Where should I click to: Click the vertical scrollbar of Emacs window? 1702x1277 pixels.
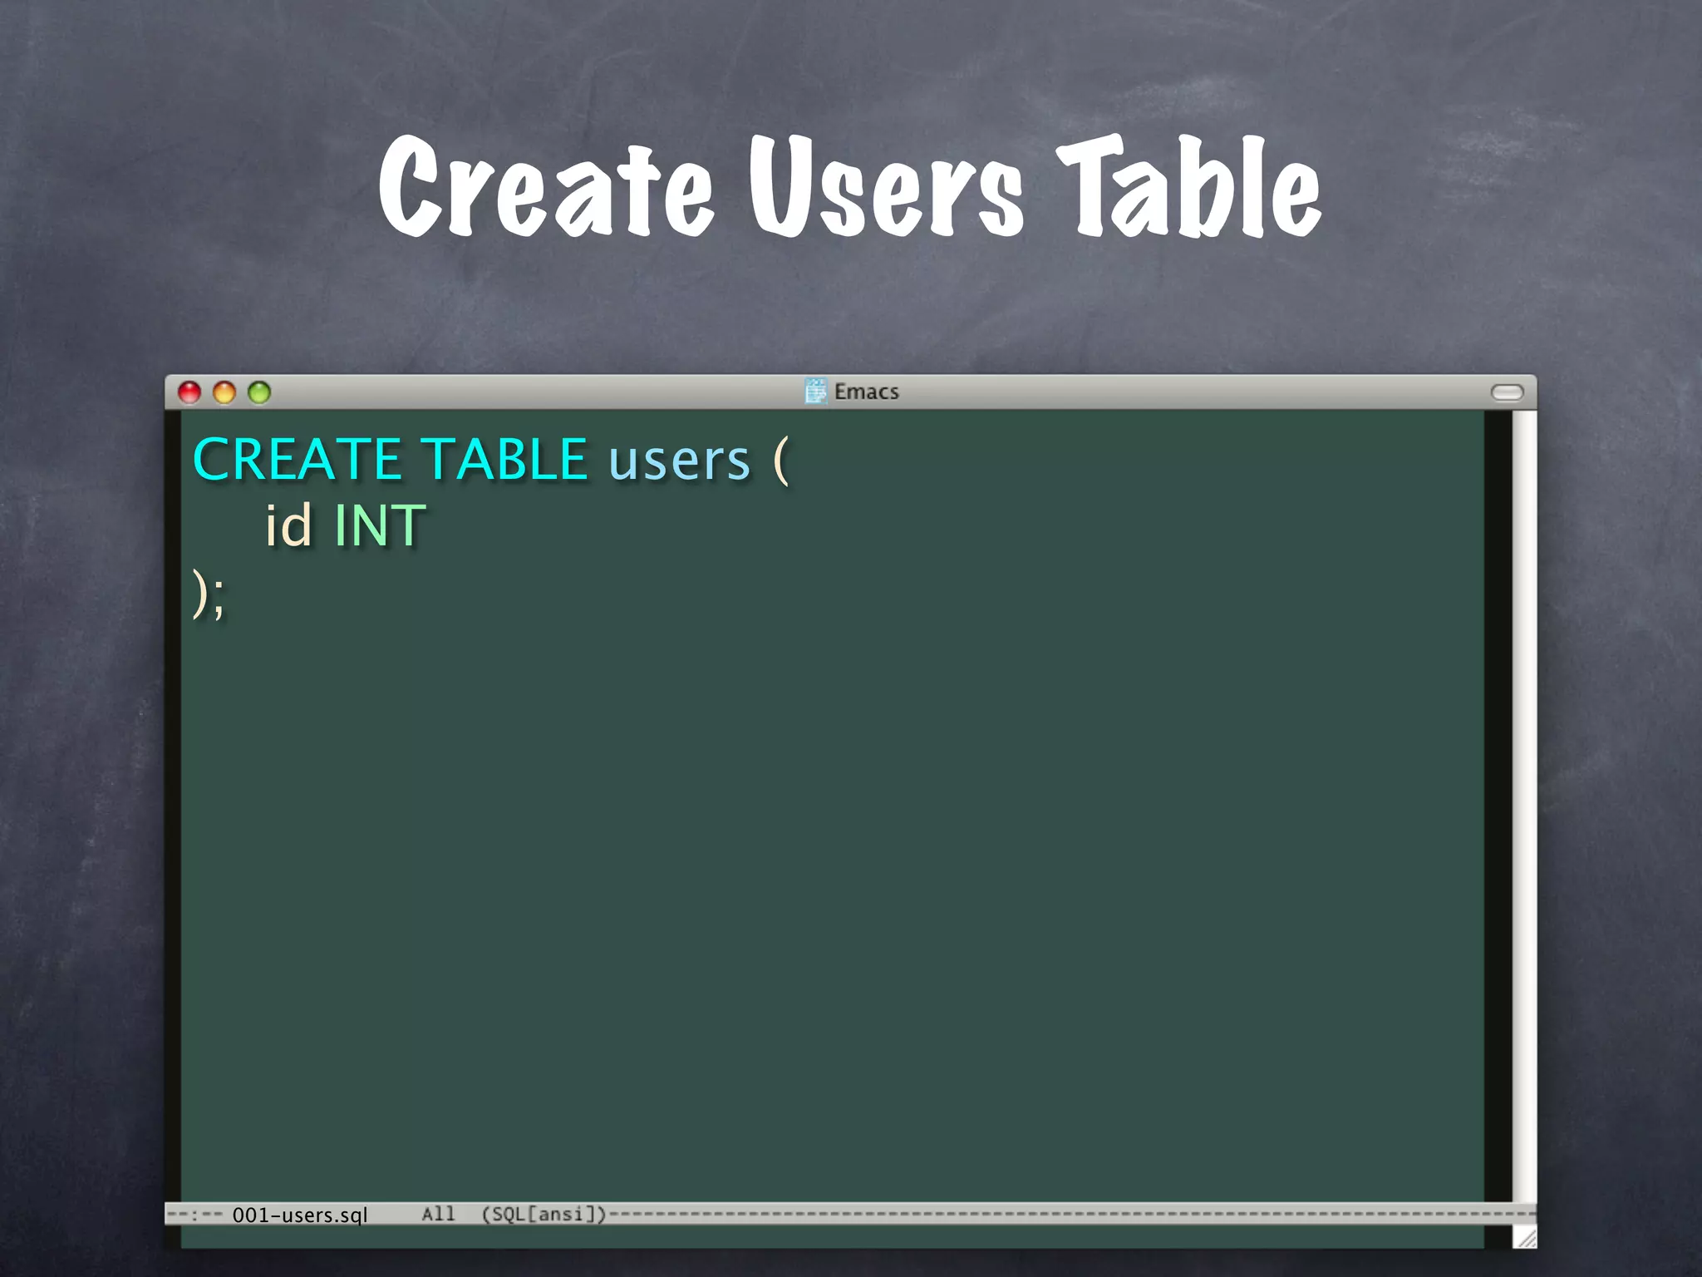pyautogui.click(x=1524, y=805)
